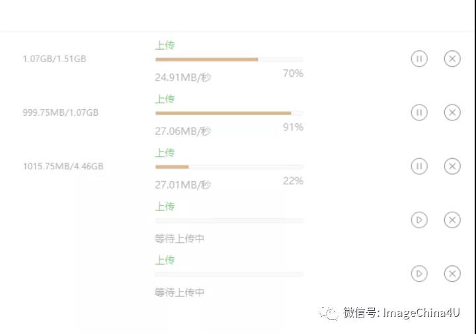476x334 pixels.
Task: Click the 上传 label of the 91% task
Action: click(165, 99)
